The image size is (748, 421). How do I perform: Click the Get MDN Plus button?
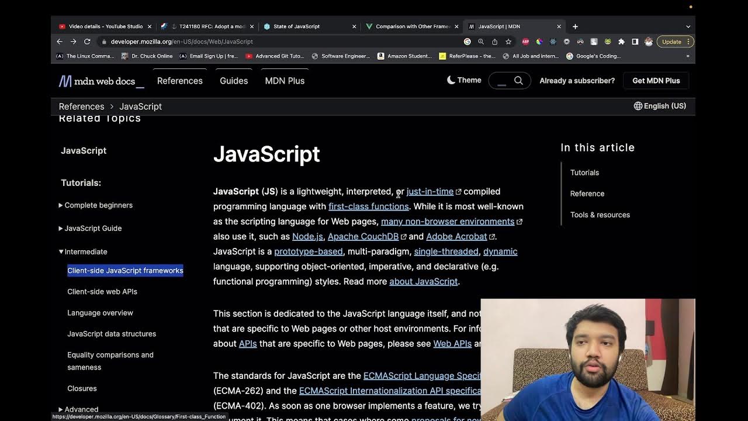(x=656, y=81)
